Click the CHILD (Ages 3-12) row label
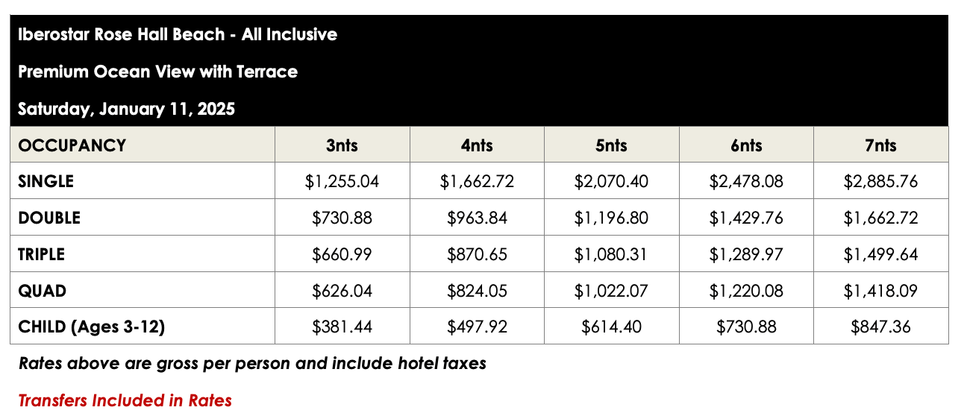 click(91, 327)
